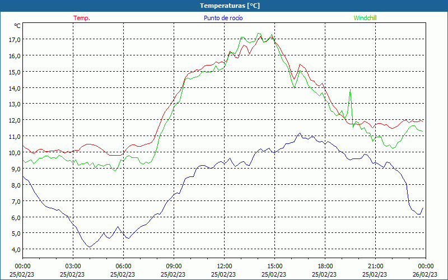
Task: Click the 06:00 time axis label
Action: tap(123, 267)
